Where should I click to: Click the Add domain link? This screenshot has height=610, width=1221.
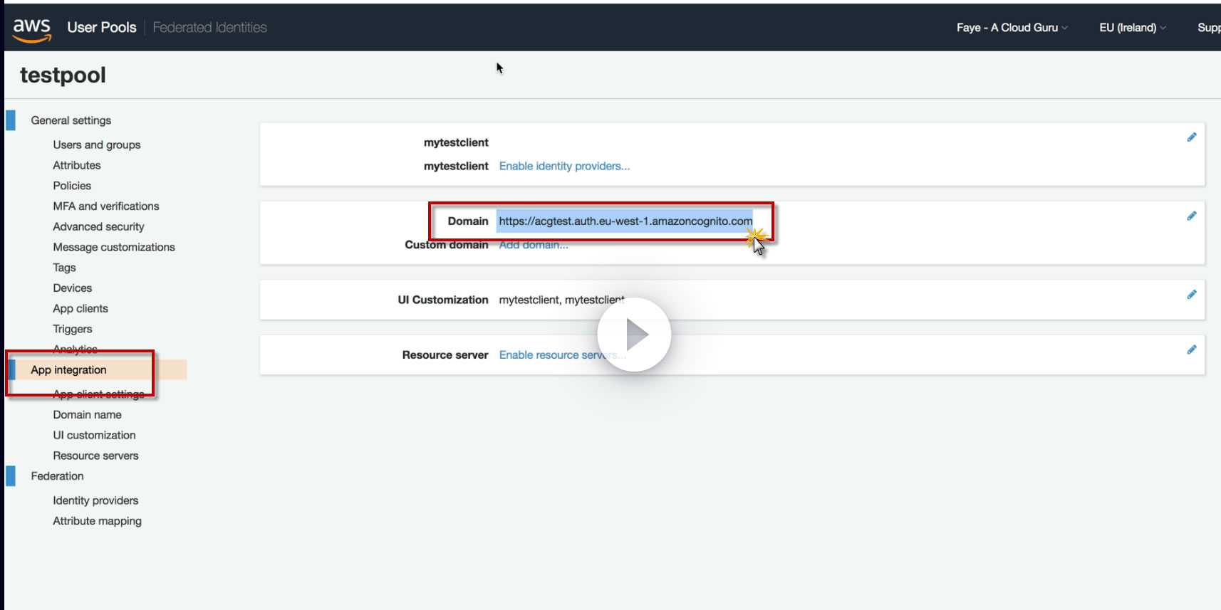tap(534, 245)
